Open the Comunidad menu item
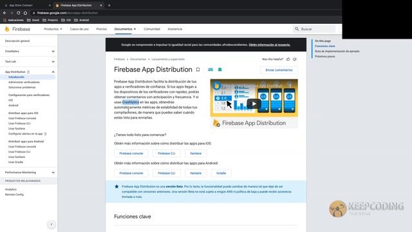Image resolution: width=412 pixels, height=232 pixels. 152,29
